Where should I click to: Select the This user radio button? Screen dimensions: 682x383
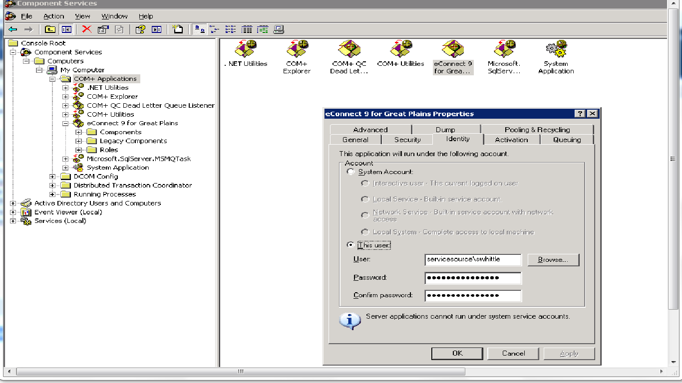(351, 244)
